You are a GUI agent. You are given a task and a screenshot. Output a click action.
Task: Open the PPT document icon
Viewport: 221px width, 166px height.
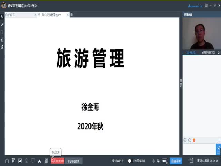[13, 161]
